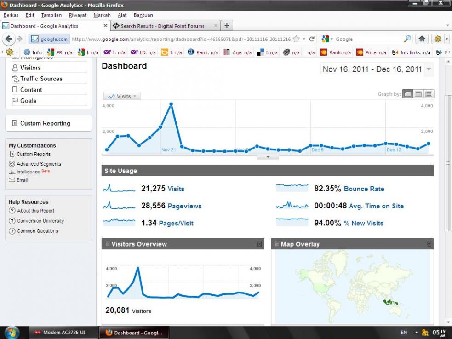Open the Visits metric dropdown on graph

click(x=122, y=96)
